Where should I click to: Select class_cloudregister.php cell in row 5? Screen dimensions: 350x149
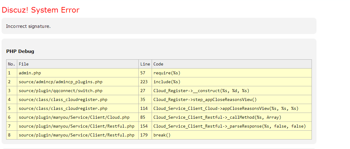pos(78,108)
